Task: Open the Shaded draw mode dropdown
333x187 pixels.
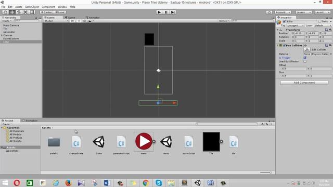Action: [56, 21]
